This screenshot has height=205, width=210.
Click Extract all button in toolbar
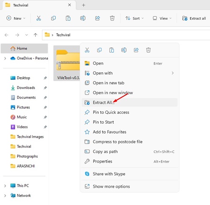click(x=194, y=18)
